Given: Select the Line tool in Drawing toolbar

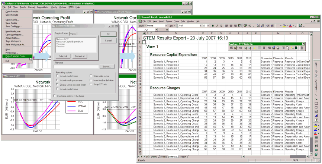Looking at the screenshot, I should click(x=316, y=95).
